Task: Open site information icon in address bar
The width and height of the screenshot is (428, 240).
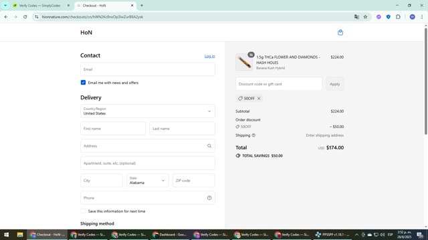Action: [37, 17]
